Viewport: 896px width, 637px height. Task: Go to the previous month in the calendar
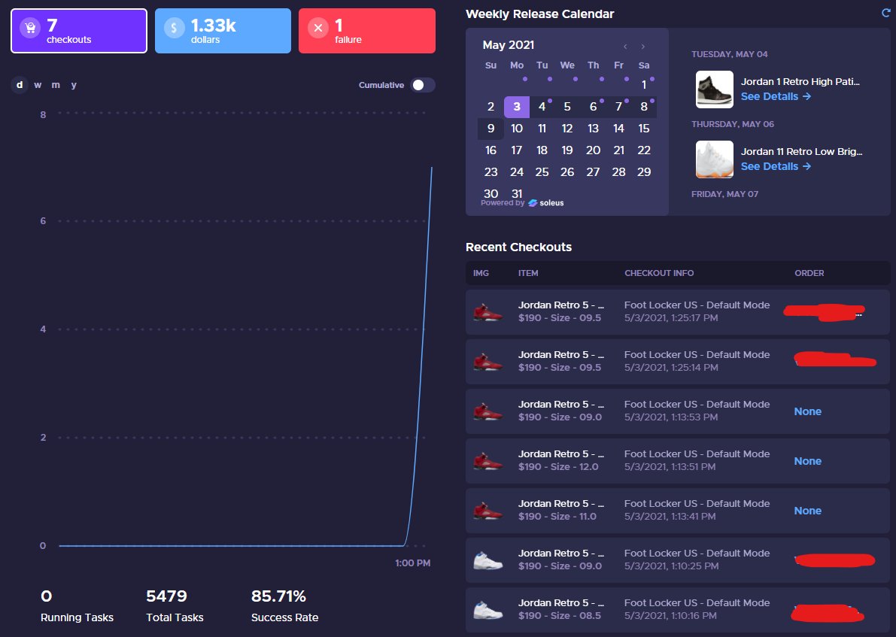click(x=624, y=46)
